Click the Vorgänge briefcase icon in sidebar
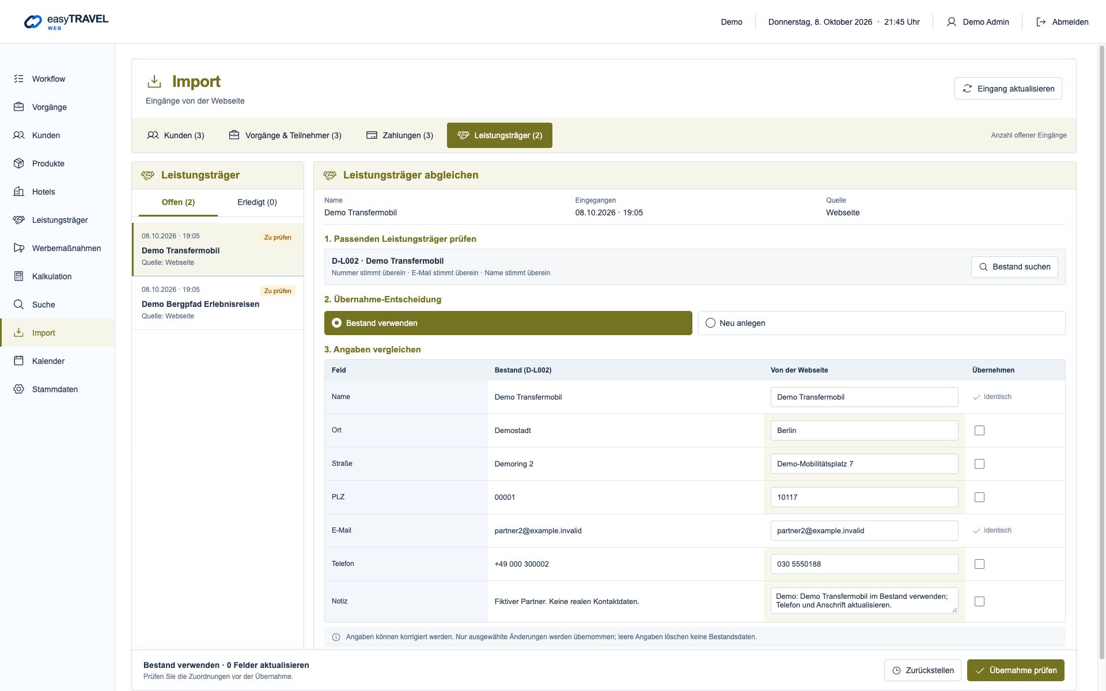Image resolution: width=1106 pixels, height=691 pixels. [x=19, y=107]
